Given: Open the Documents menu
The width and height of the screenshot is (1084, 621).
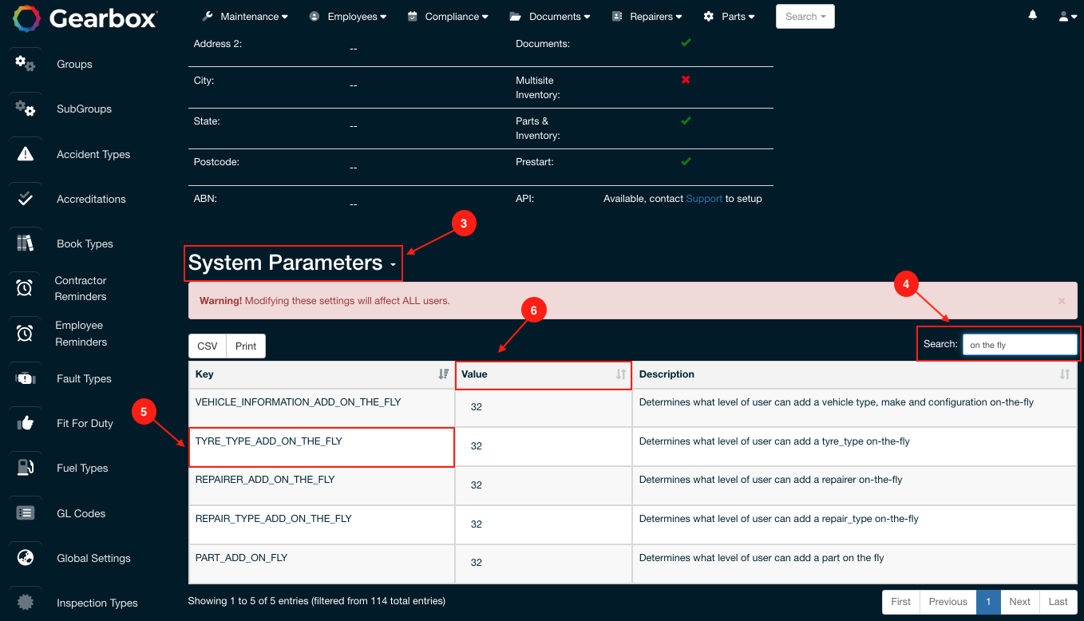Looking at the screenshot, I should tap(549, 16).
